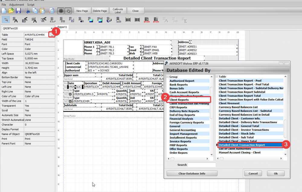Save the report with floppy disk icon
302x192 pixels.
click(18, 11)
